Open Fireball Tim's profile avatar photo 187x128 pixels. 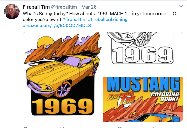pos(12,11)
